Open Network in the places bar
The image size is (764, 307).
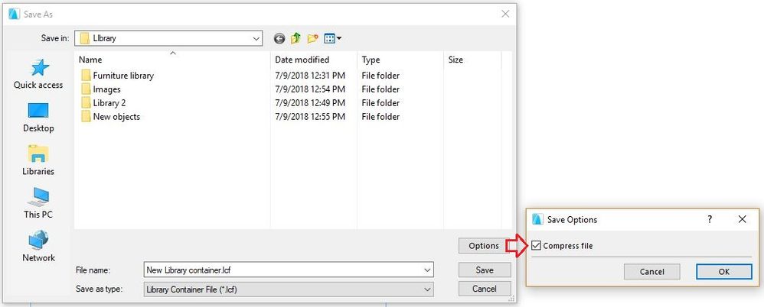[38, 247]
